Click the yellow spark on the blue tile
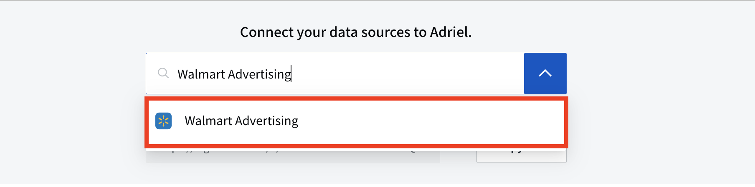The image size is (755, 187). [x=163, y=121]
